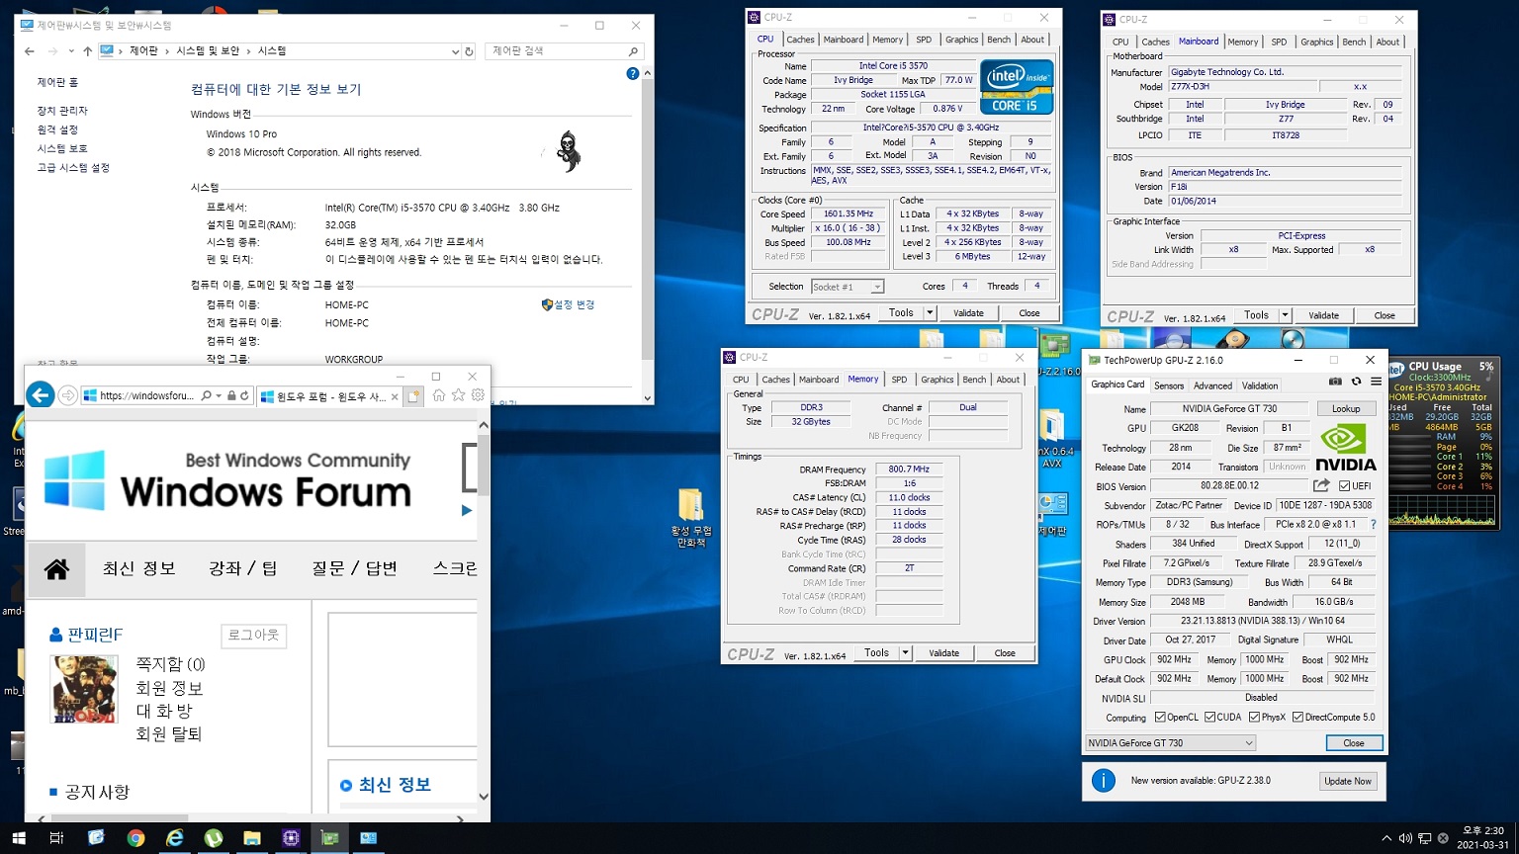Show hidden system tray icons chevron
1519x854 pixels.
pos(1386,839)
